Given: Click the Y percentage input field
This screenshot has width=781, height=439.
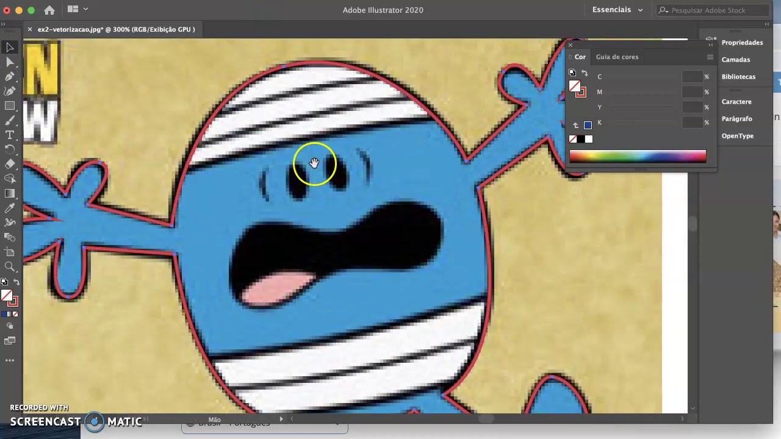Looking at the screenshot, I should 692,107.
